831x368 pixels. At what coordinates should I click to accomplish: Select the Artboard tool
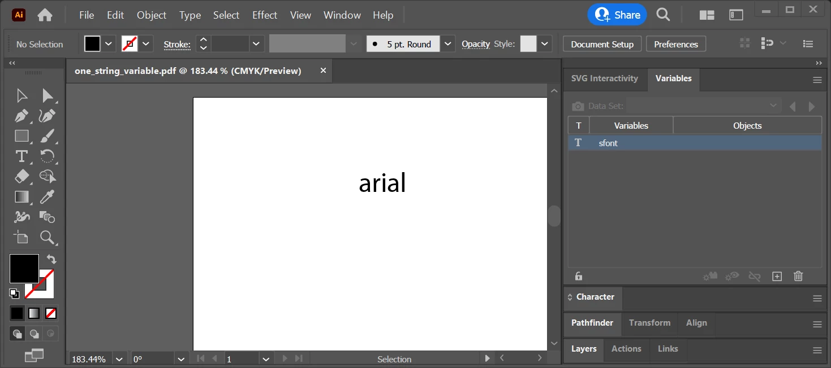[x=21, y=237]
